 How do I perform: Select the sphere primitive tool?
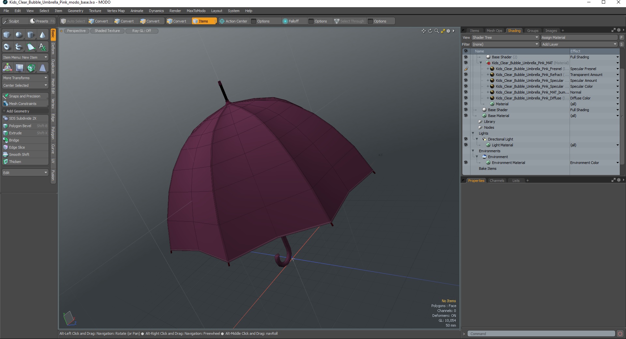coord(19,35)
